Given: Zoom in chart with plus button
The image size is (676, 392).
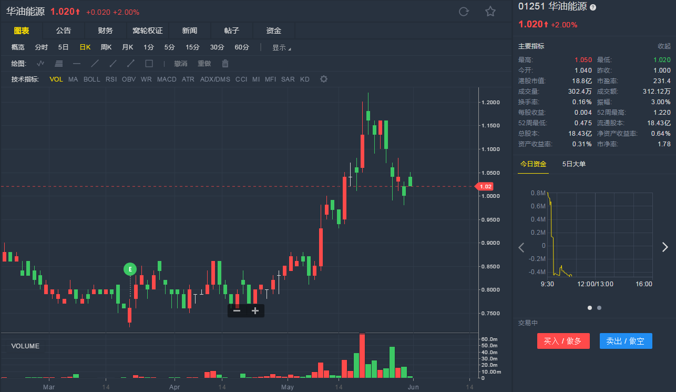Looking at the screenshot, I should pos(255,310).
